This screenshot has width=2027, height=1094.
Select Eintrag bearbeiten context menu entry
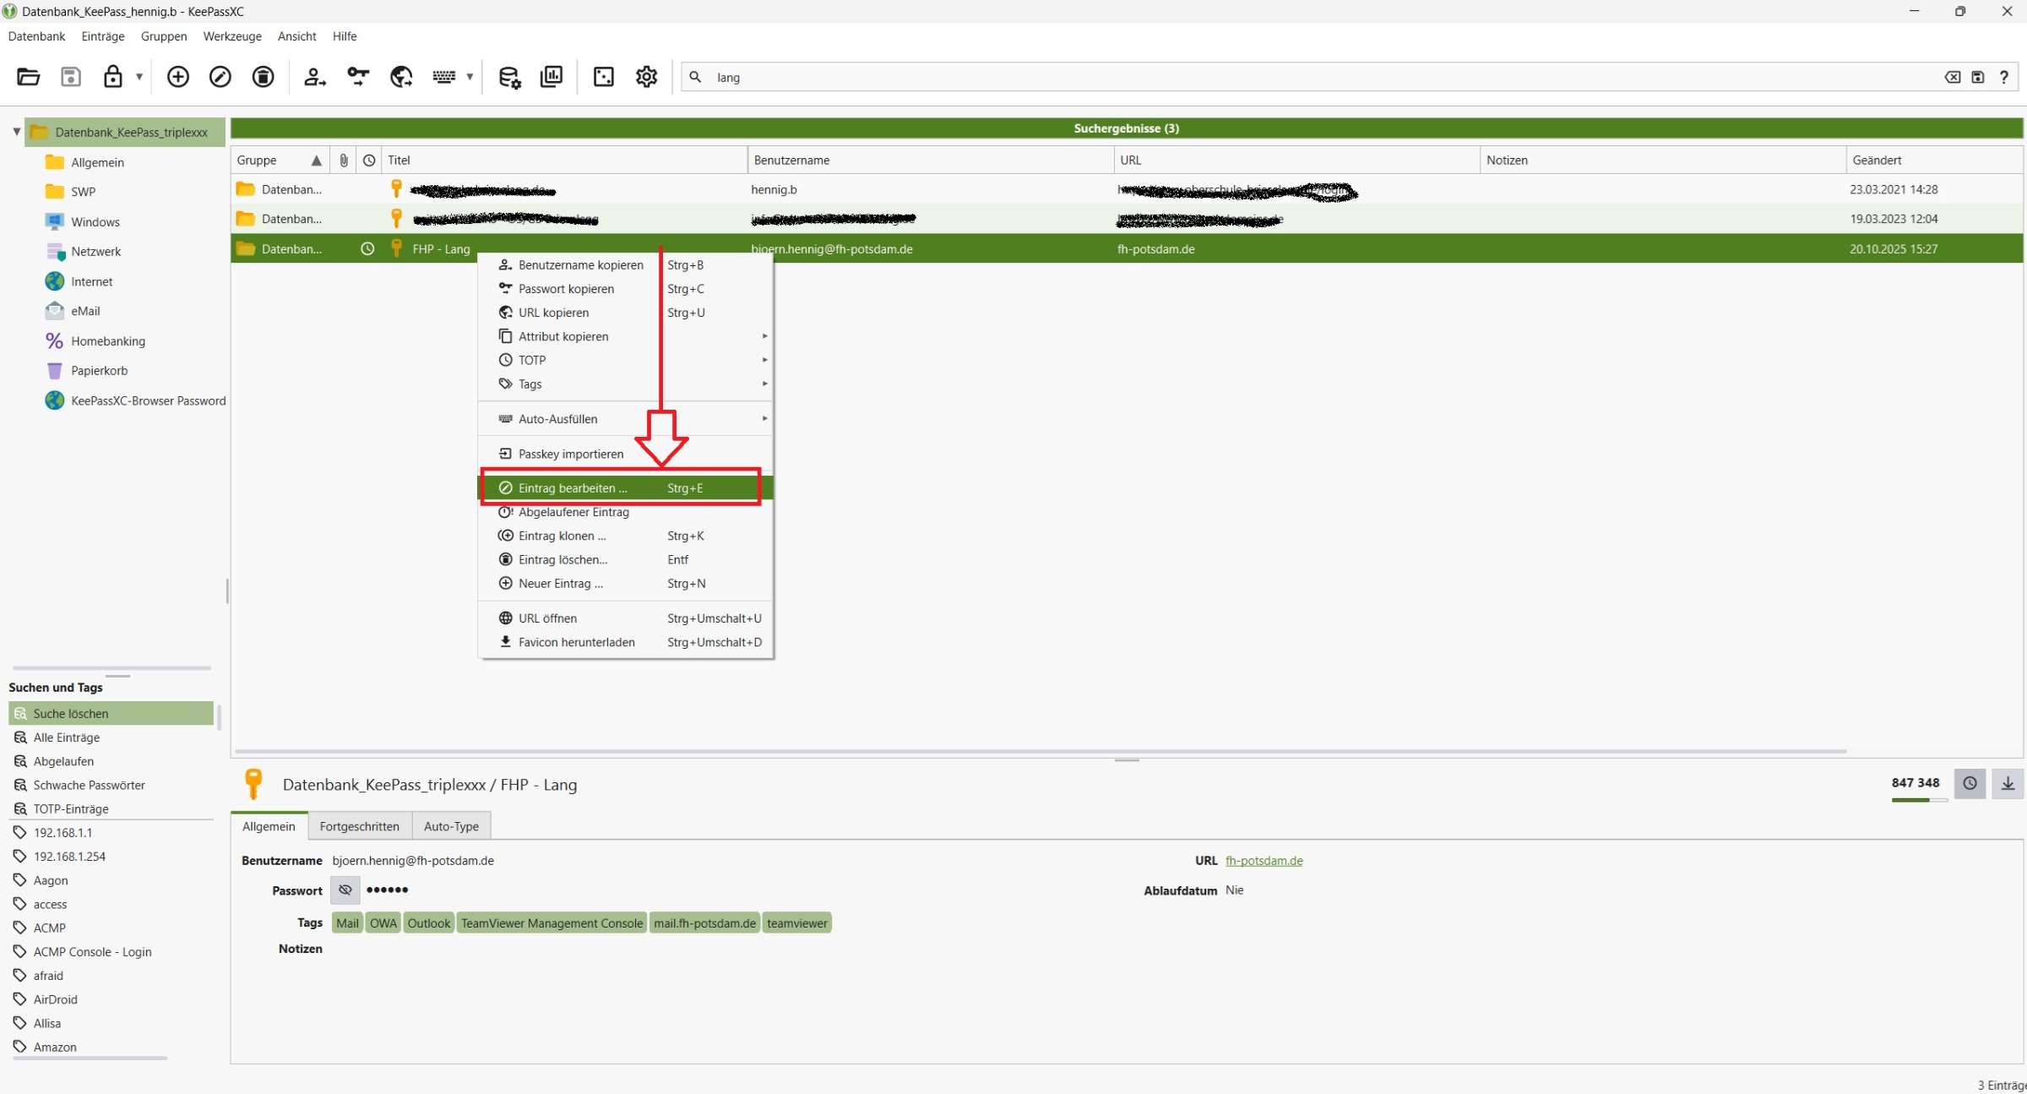coord(573,488)
